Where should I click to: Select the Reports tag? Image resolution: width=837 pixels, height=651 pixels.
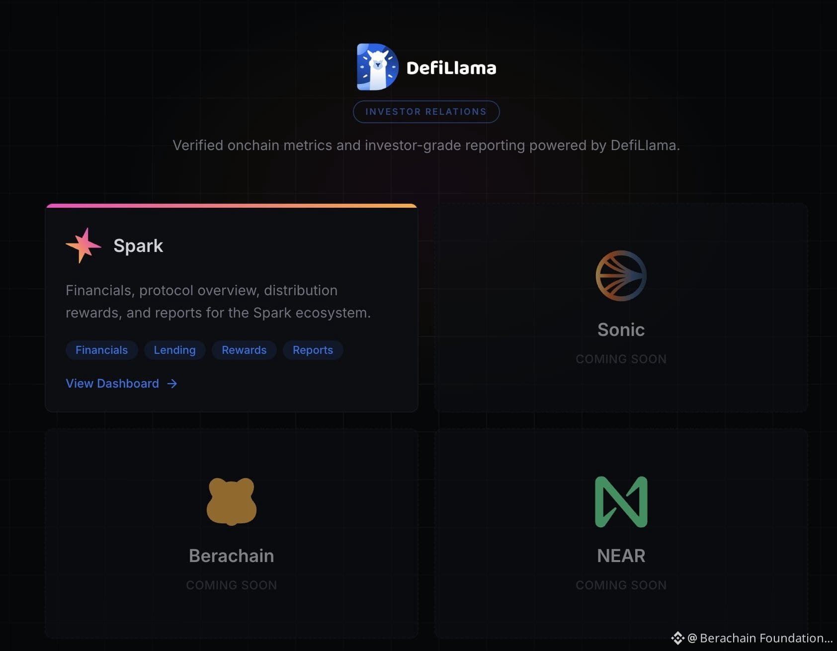(313, 350)
